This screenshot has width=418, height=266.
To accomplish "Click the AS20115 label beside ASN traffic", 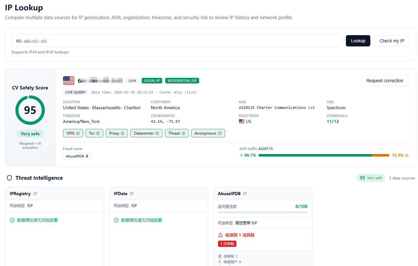I will point(266,149).
